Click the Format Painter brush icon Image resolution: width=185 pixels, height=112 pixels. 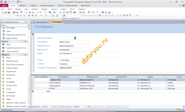pos(38,12)
